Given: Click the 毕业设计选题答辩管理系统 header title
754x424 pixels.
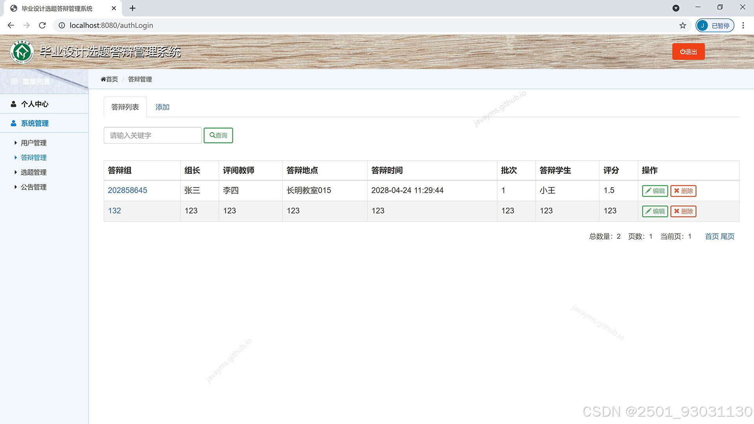Looking at the screenshot, I should [110, 52].
